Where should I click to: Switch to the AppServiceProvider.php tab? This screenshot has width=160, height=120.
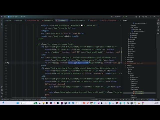77,20
